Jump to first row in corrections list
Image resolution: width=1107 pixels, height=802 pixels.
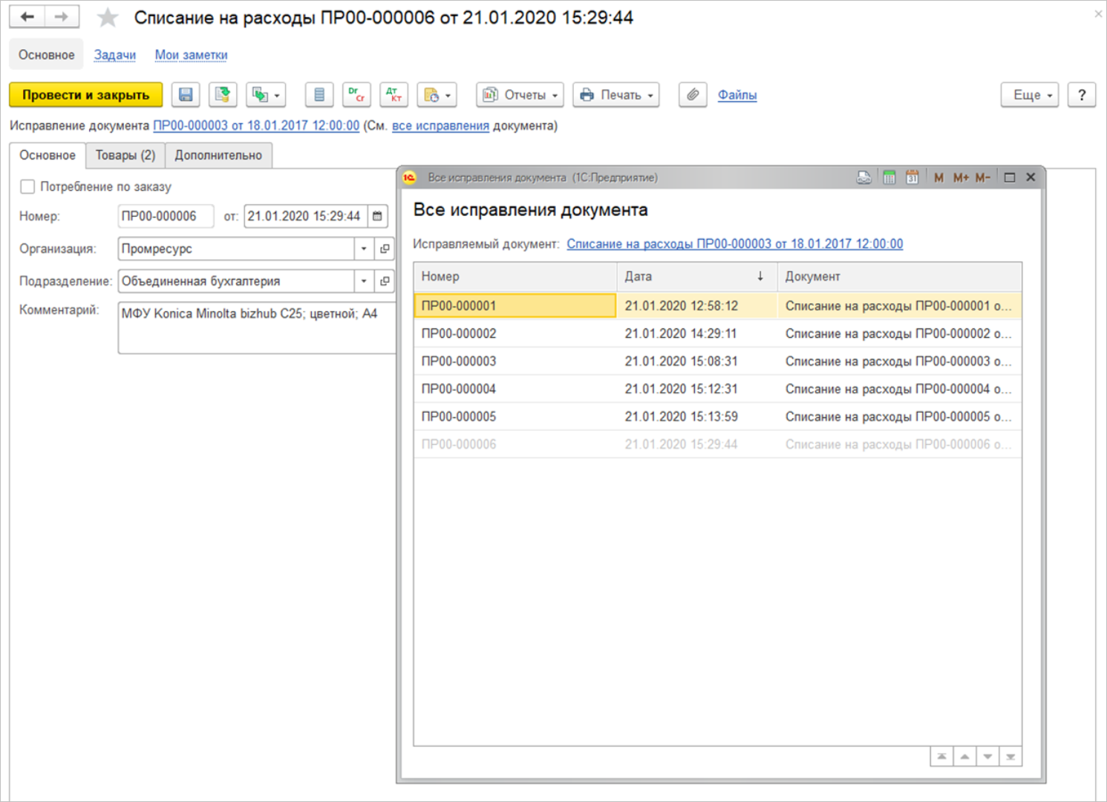pos(941,756)
